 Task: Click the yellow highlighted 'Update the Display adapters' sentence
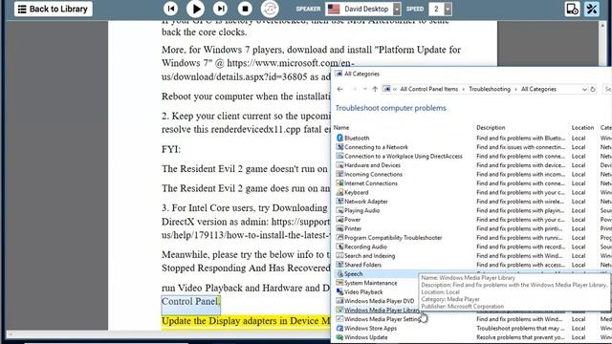pyautogui.click(x=247, y=321)
